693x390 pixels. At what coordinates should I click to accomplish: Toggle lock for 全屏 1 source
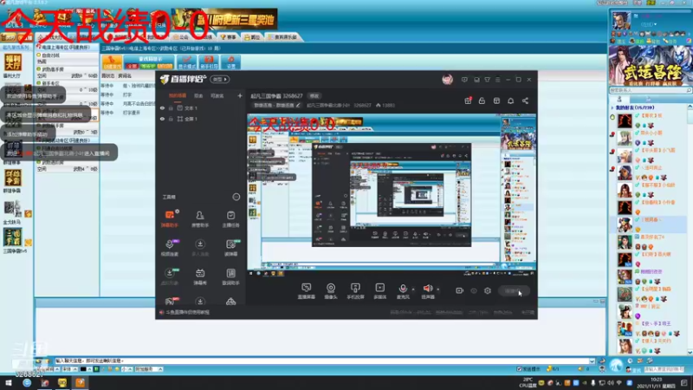point(171,119)
